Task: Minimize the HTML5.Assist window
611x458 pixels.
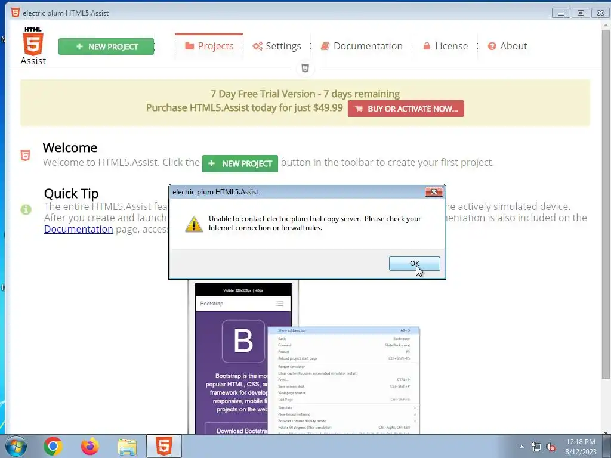Action: pos(561,13)
